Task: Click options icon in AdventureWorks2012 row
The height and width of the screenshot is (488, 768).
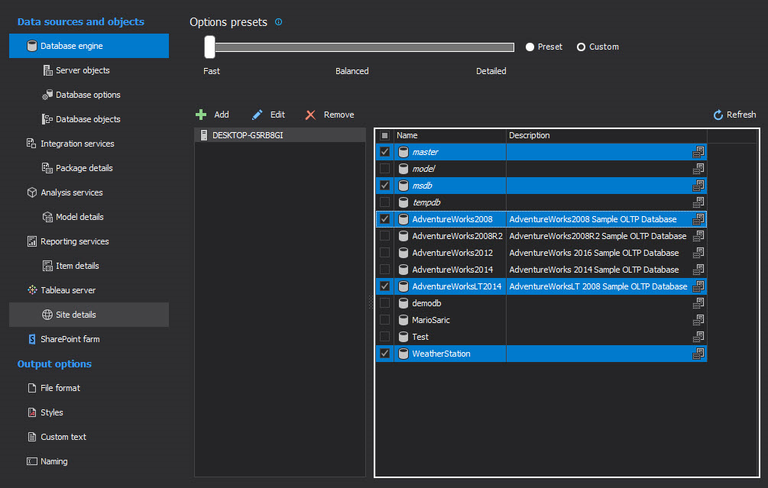Action: [x=698, y=253]
